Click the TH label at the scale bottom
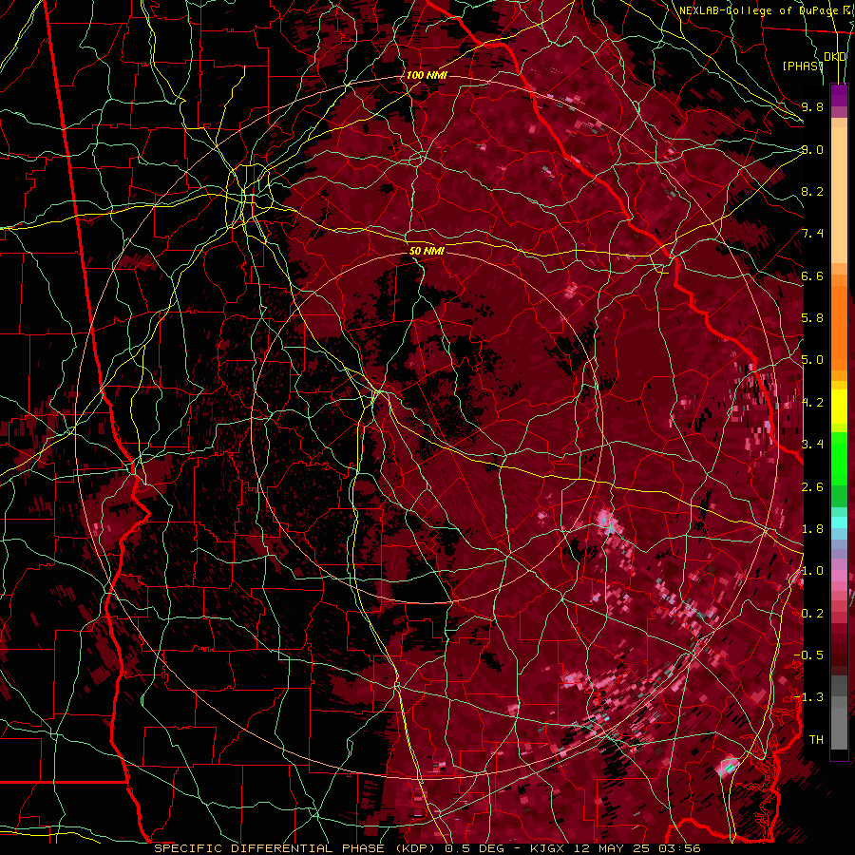855x855 pixels. [x=816, y=740]
